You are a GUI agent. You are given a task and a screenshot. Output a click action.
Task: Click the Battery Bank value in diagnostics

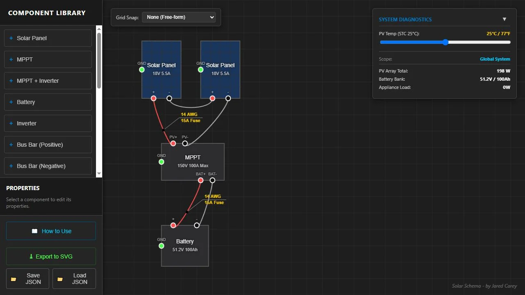(495, 79)
